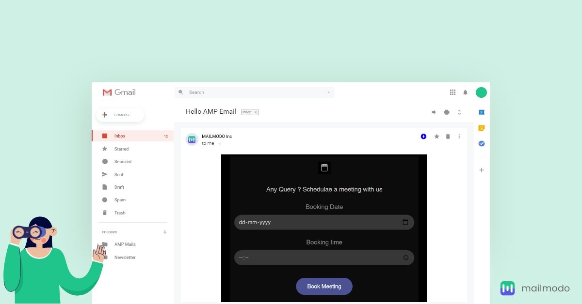Print the Hello AMP Email
Screen dimensions: 582x304
[446, 112]
